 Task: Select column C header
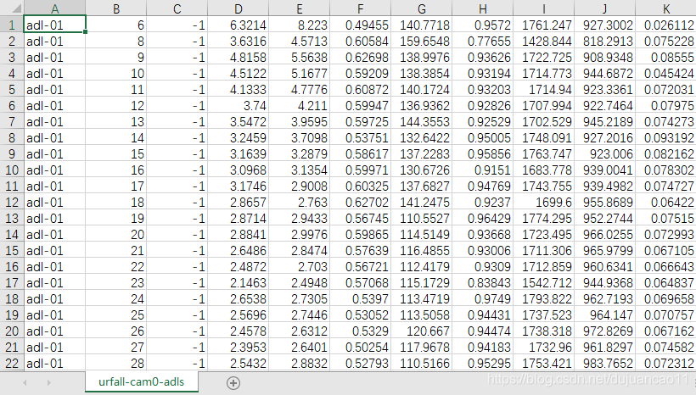click(x=177, y=8)
